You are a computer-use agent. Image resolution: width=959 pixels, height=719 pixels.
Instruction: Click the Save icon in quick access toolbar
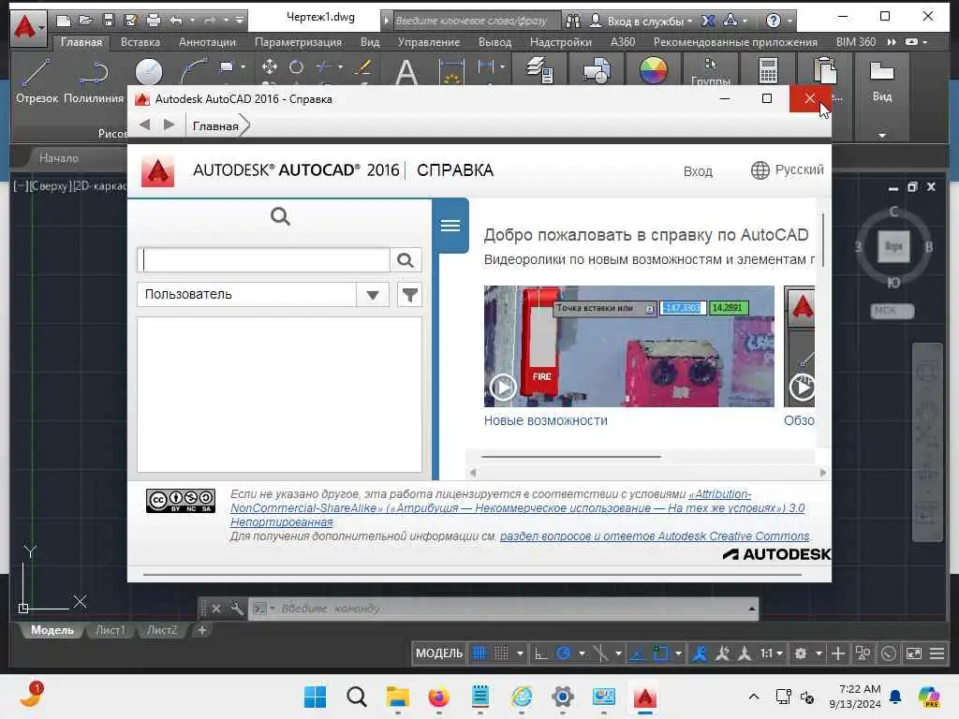(x=109, y=21)
